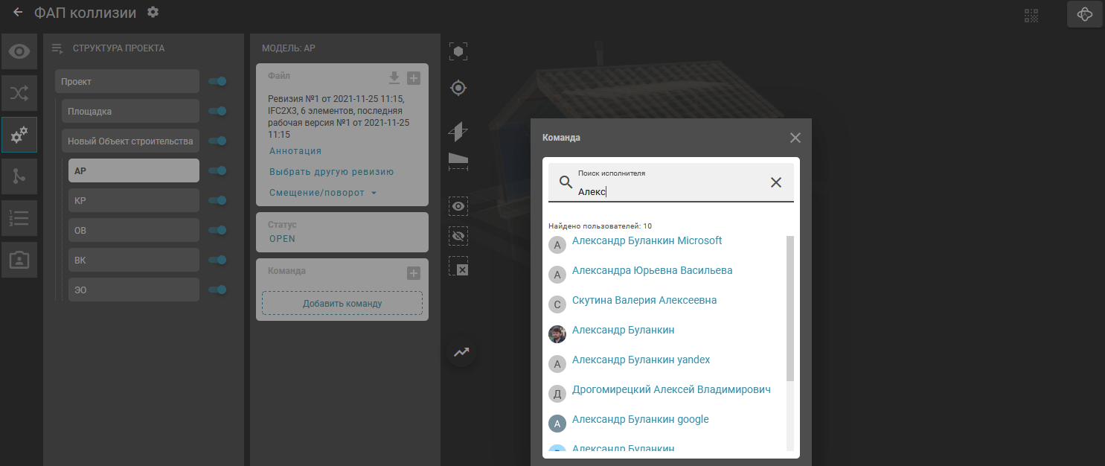Open the branch icon tab in left sidebar
The width and height of the screenshot is (1105, 466).
(19, 176)
